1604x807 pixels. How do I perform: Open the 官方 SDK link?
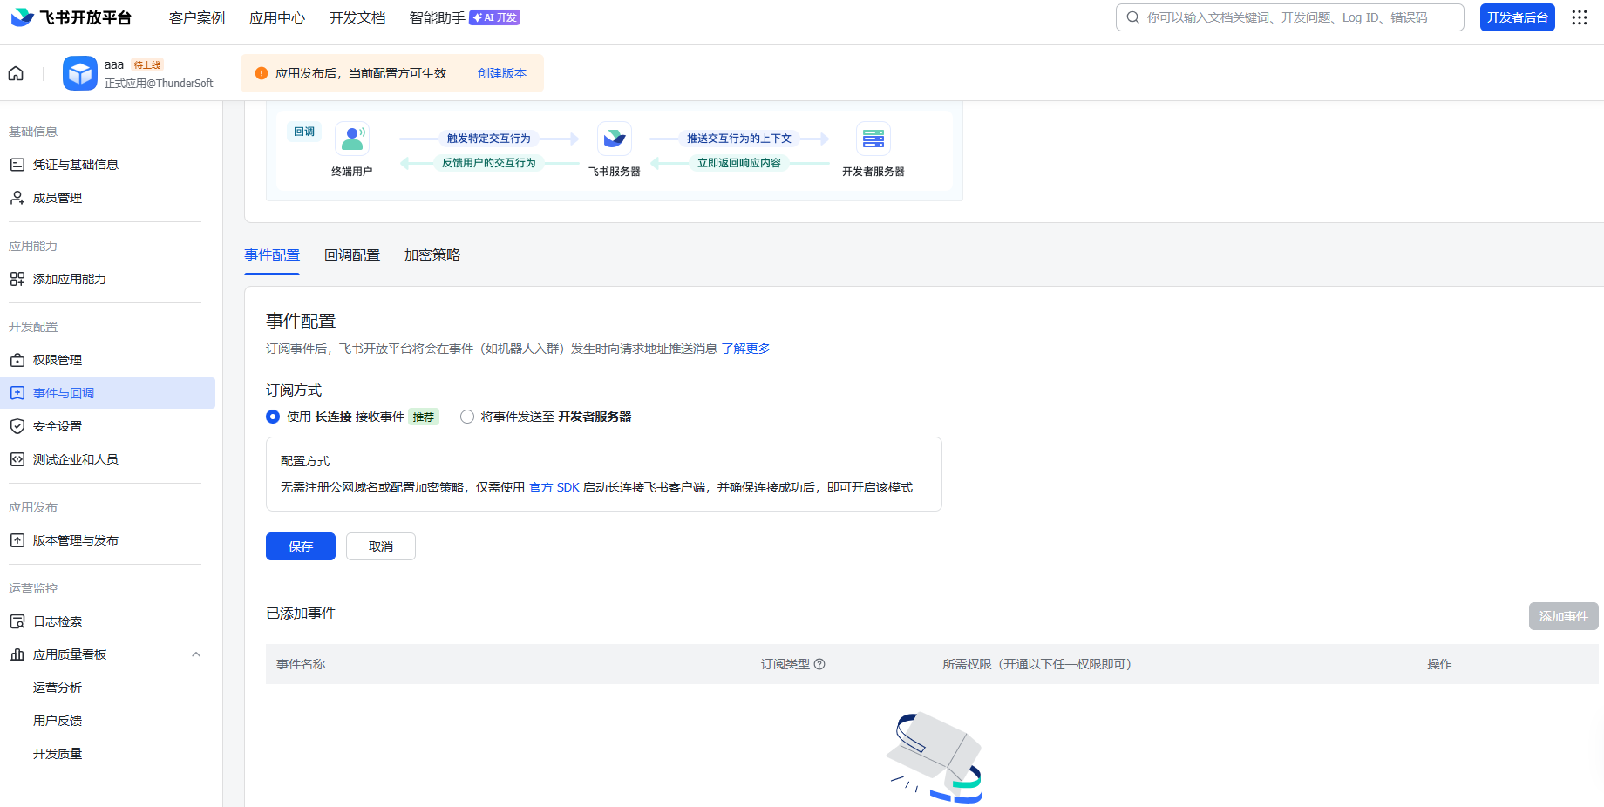[x=554, y=487]
